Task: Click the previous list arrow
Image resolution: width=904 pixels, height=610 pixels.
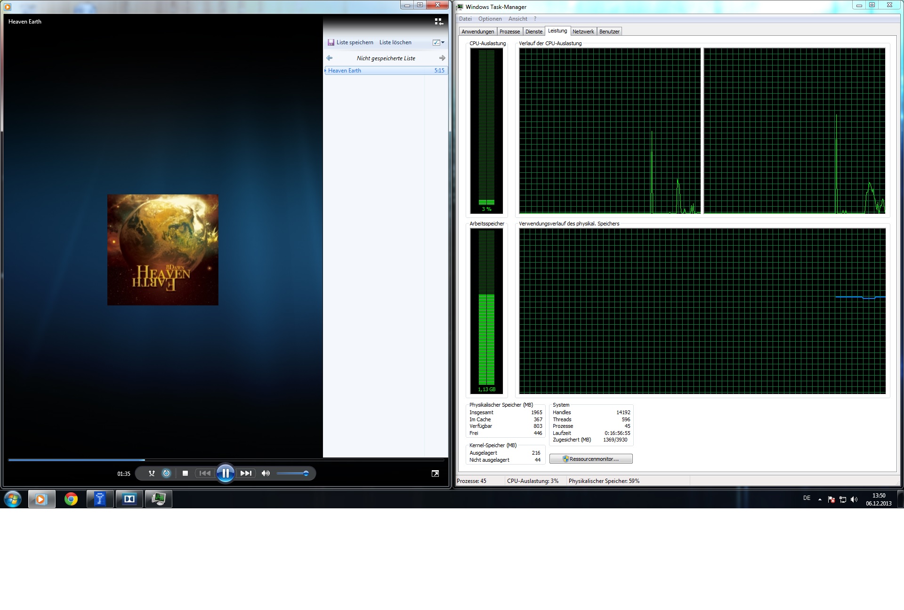Action: pos(330,58)
